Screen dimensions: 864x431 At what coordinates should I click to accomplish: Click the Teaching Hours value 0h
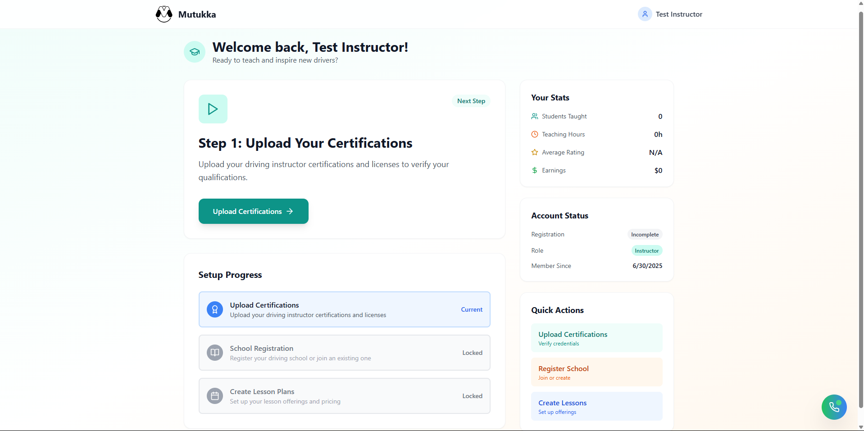(658, 134)
